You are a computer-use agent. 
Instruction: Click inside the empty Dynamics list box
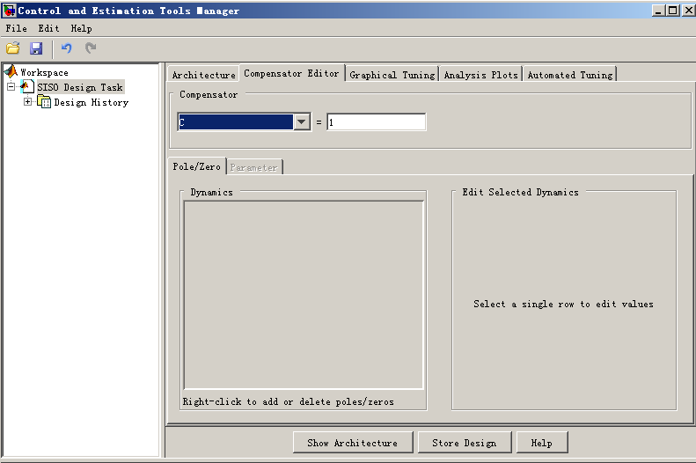pyautogui.click(x=304, y=295)
